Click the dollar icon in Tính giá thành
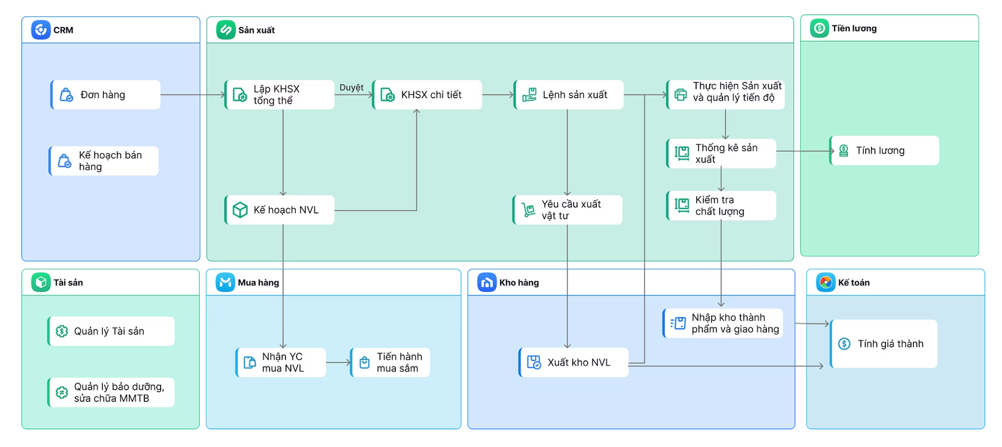This screenshot has height=447, width=1002. [844, 344]
